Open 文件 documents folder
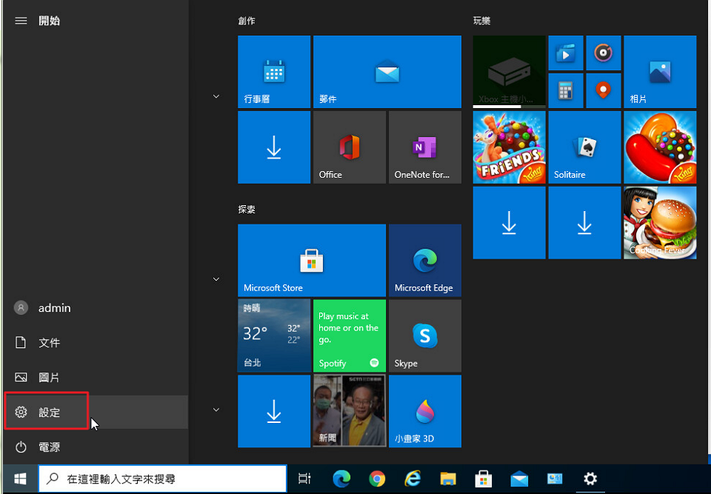The image size is (711, 494). 96,342
